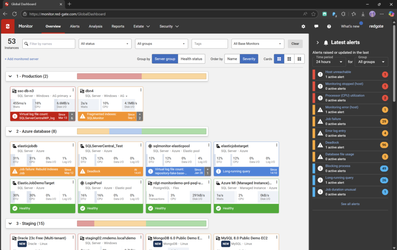Click the Azure database health status bar
The height and width of the screenshot is (250, 397).
pos(141,131)
